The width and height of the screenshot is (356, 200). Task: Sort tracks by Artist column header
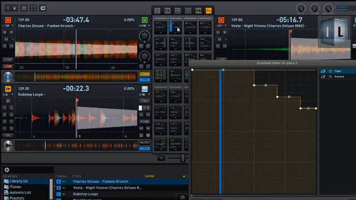click(x=150, y=176)
